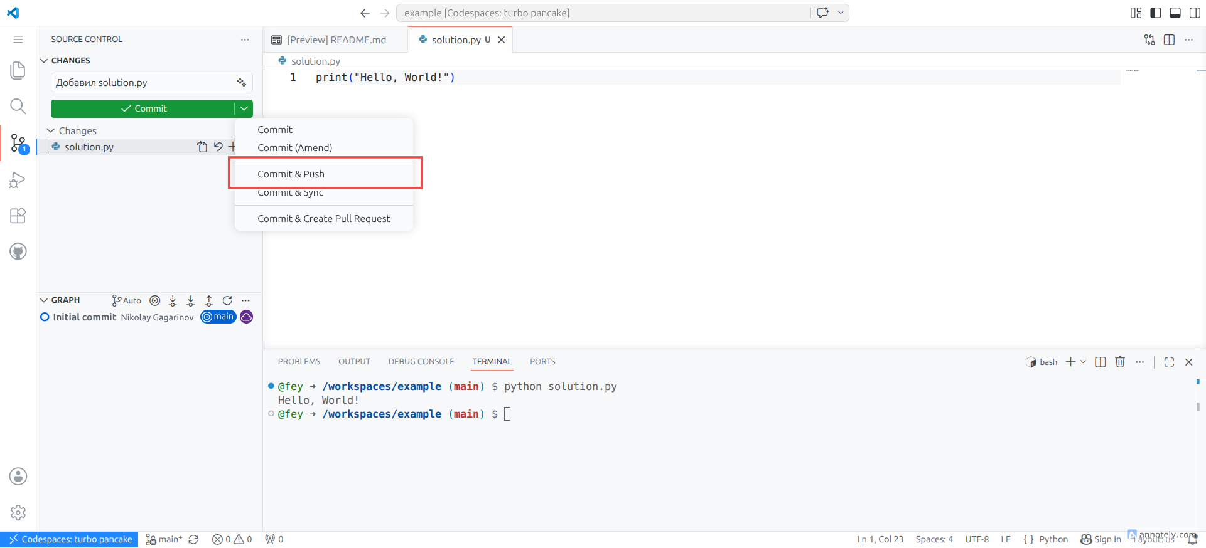
Task: Go to the current history item in Graph
Action: click(155, 300)
